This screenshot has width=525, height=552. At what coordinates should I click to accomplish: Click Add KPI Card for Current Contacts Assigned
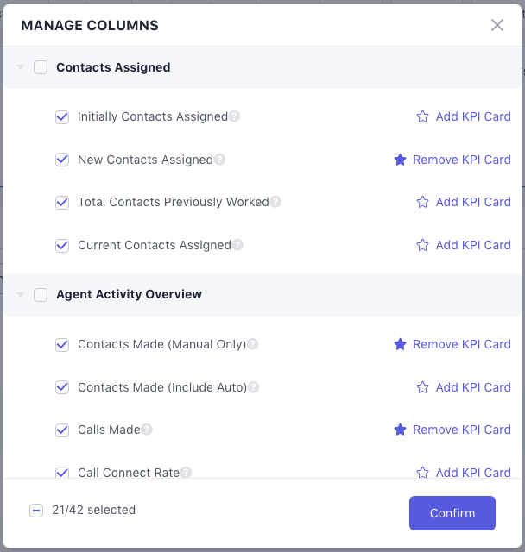pyautogui.click(x=472, y=245)
